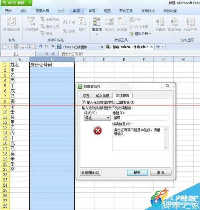Click the down arrow of error message scrollbar
The width and height of the screenshot is (200, 210).
coord(166,148)
